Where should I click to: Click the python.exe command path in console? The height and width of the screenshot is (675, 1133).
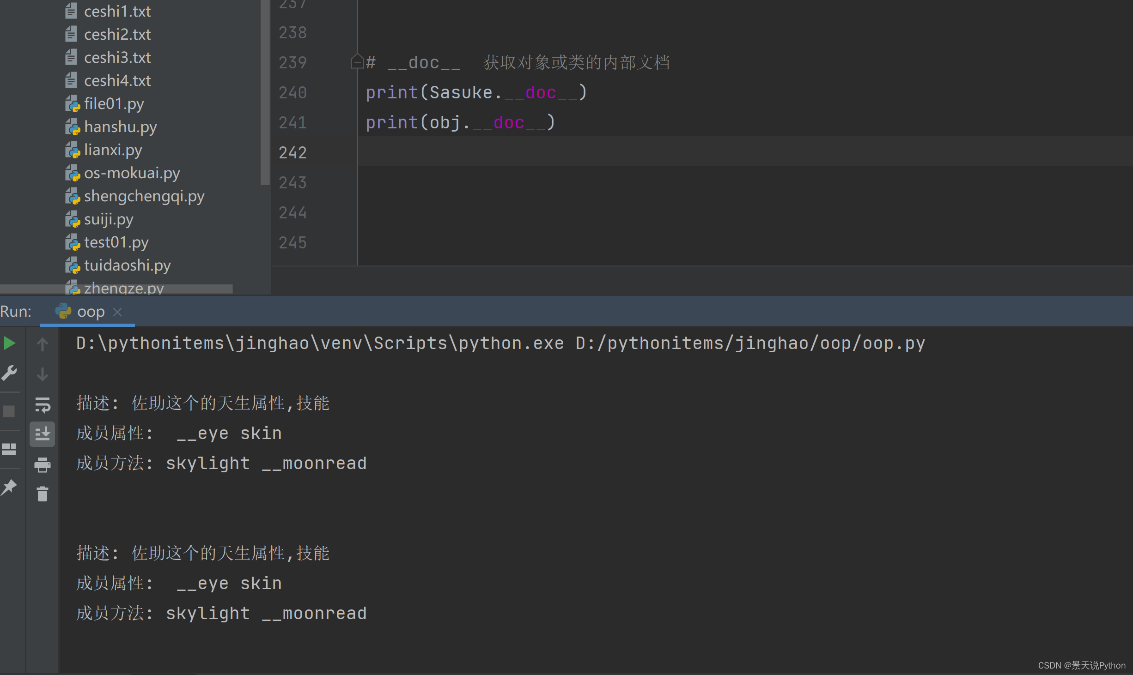click(320, 344)
